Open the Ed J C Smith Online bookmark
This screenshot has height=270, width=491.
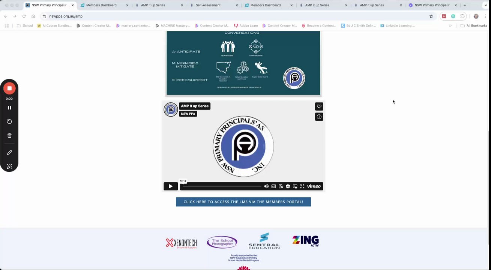(358, 25)
